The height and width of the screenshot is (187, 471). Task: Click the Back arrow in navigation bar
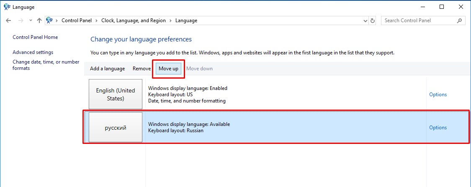coord(8,20)
